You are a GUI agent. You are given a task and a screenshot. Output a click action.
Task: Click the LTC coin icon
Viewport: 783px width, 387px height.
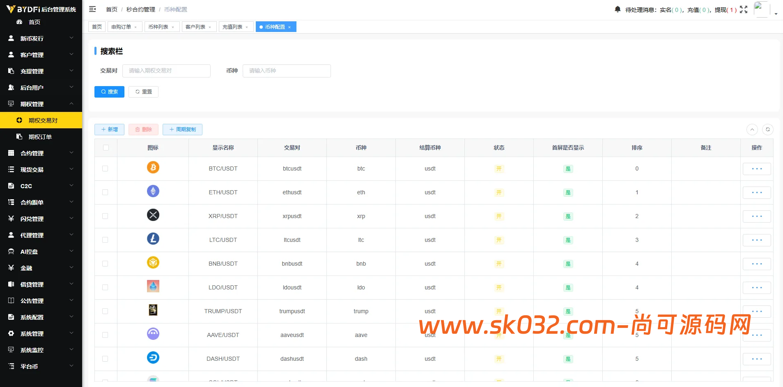(153, 239)
